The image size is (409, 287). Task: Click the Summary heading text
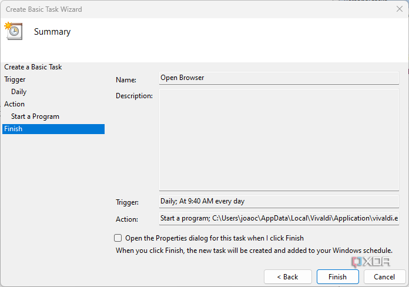(52, 32)
